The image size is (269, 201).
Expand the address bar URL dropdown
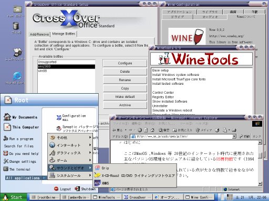pos(234,137)
